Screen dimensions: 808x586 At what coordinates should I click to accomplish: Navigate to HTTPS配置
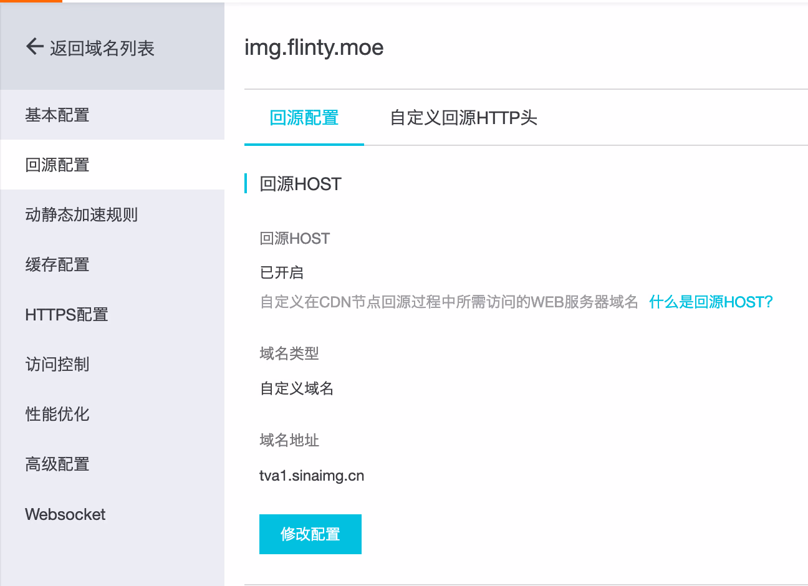(67, 314)
